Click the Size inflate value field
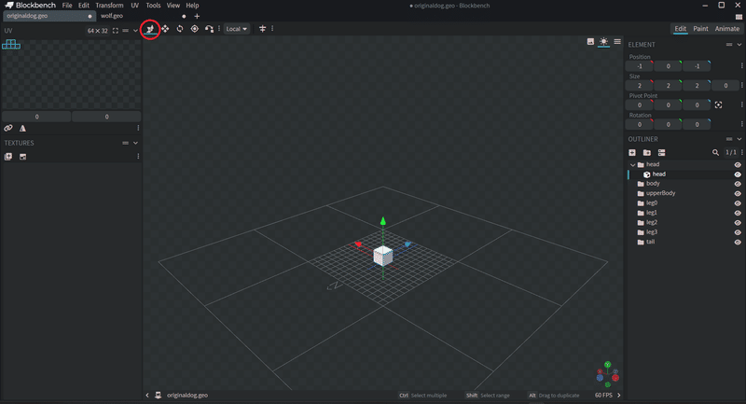 725,86
